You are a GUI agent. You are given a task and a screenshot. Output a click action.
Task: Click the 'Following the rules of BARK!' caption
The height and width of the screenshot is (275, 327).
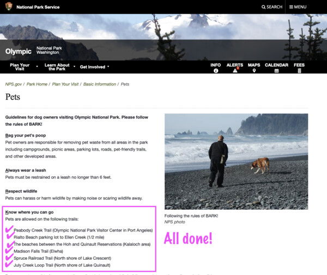pos(191,216)
